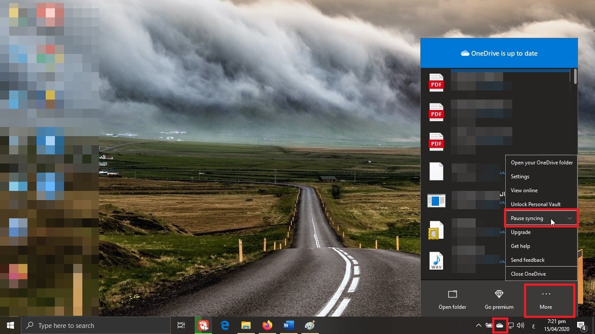The image size is (595, 334).
Task: Select Close OneDrive
Action: 528,274
